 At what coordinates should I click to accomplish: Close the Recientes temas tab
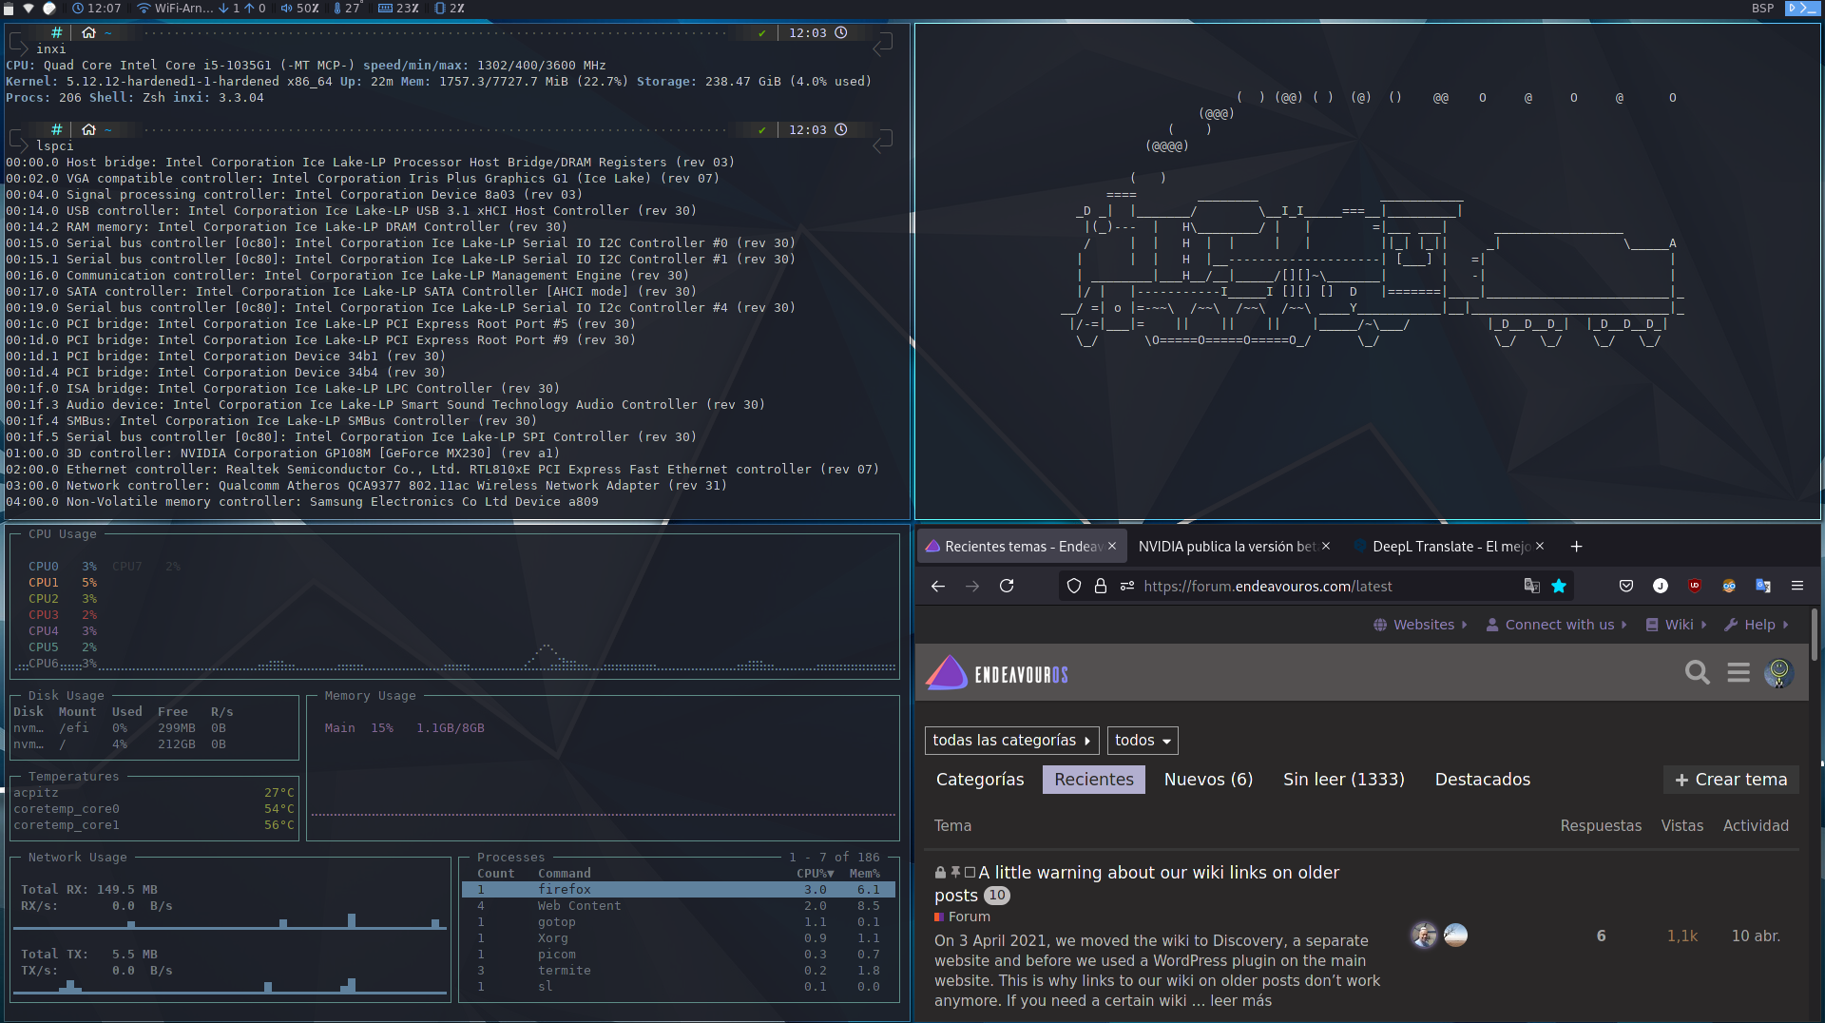tap(1112, 546)
